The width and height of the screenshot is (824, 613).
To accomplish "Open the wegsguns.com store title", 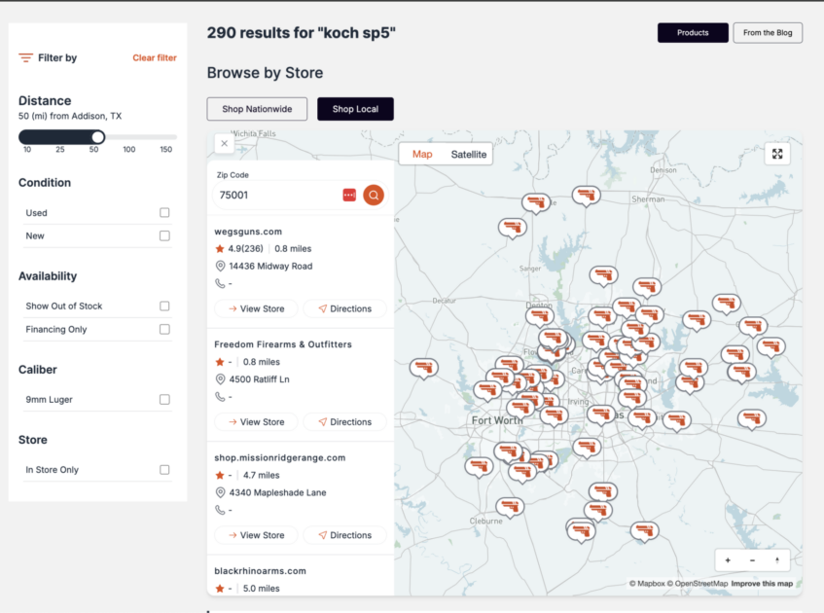I will coord(248,232).
